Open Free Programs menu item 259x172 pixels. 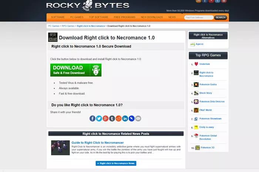(125, 17)
